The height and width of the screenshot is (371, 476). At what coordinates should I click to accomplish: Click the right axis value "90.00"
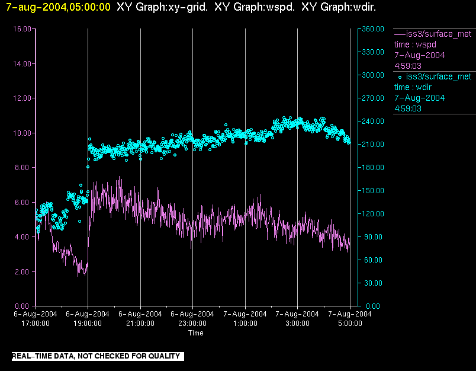[x=373, y=236]
